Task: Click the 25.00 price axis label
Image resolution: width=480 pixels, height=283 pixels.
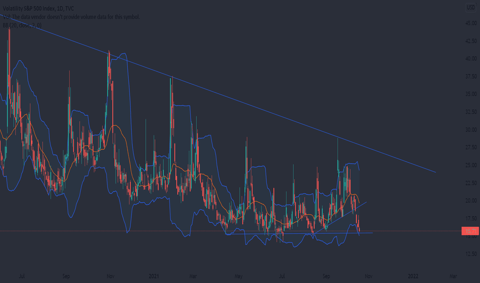Action: (471, 165)
